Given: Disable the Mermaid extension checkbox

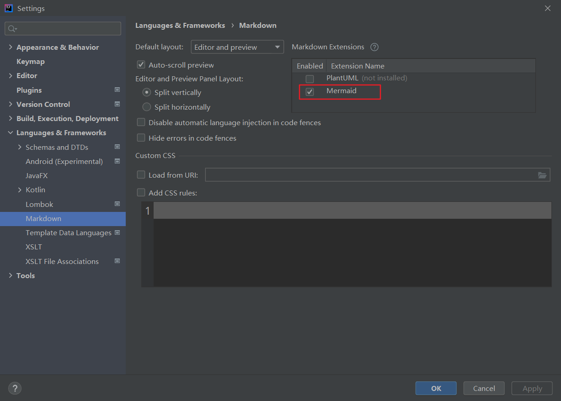Looking at the screenshot, I should click(310, 91).
